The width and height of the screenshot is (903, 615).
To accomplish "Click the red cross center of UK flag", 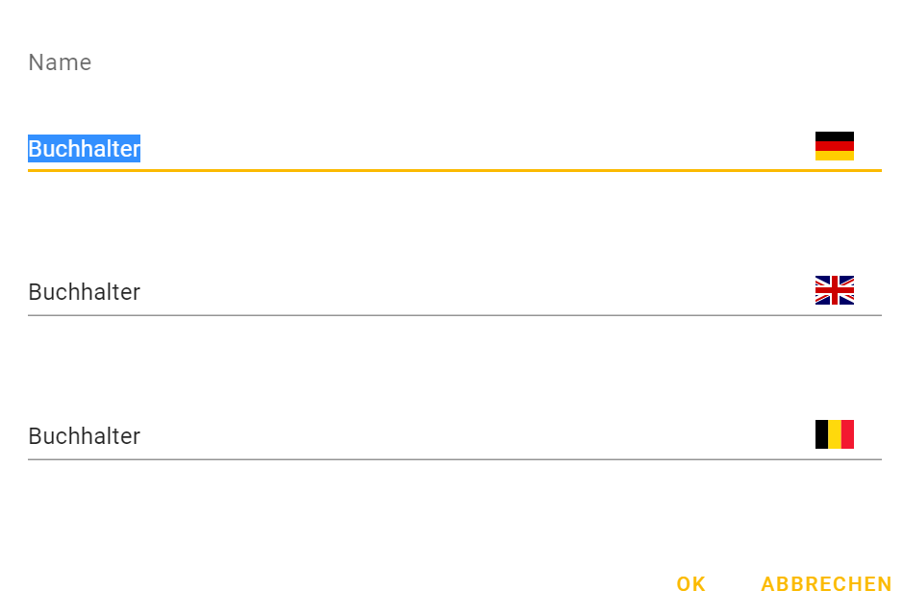I will (x=834, y=290).
